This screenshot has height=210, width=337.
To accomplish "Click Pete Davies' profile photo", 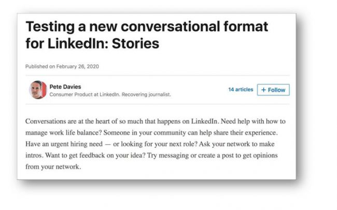I will tap(37, 90).
